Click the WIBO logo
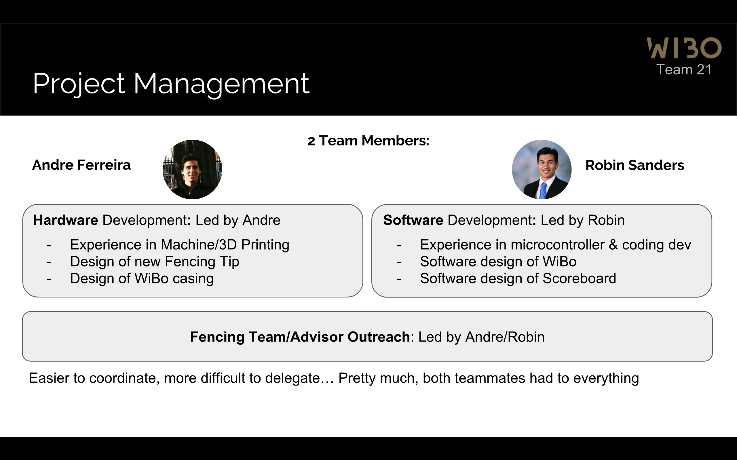The image size is (737, 460). tap(684, 48)
